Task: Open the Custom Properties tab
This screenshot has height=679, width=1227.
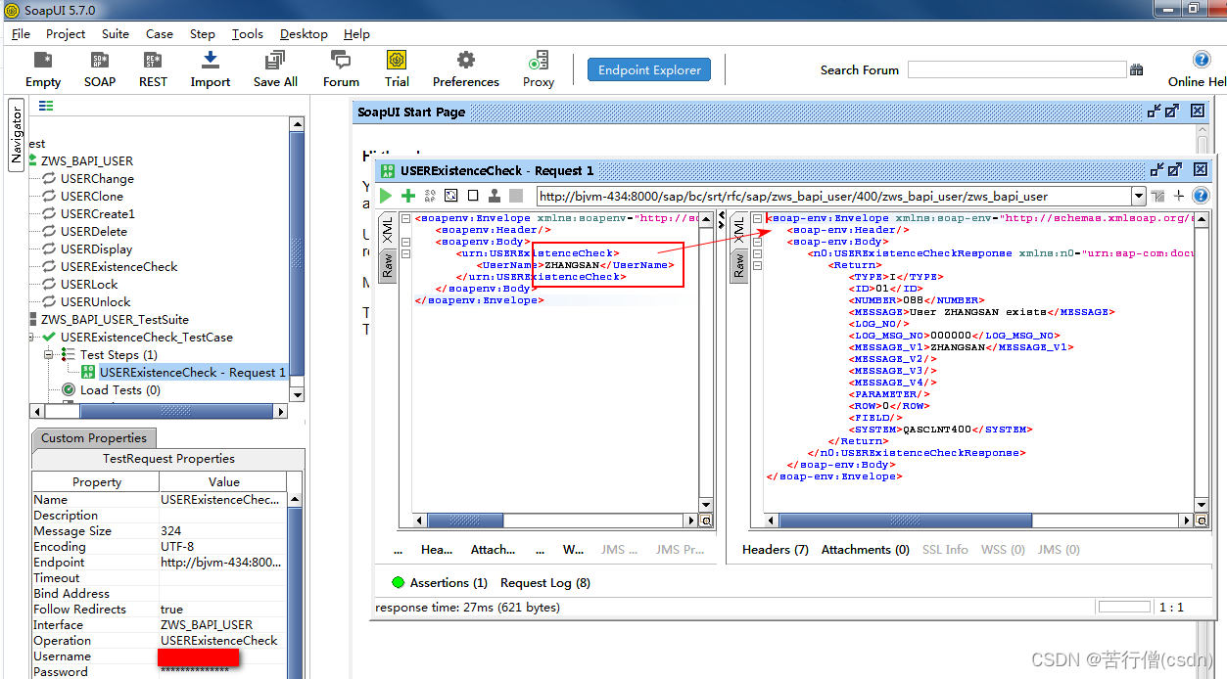Action: point(94,438)
